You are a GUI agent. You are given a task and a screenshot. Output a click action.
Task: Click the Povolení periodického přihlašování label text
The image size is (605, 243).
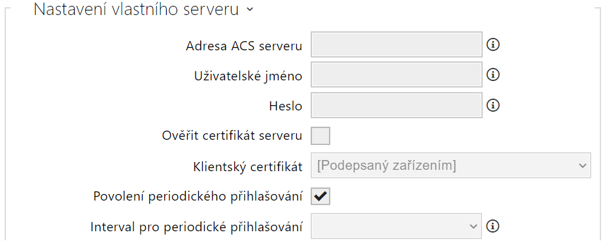click(198, 197)
